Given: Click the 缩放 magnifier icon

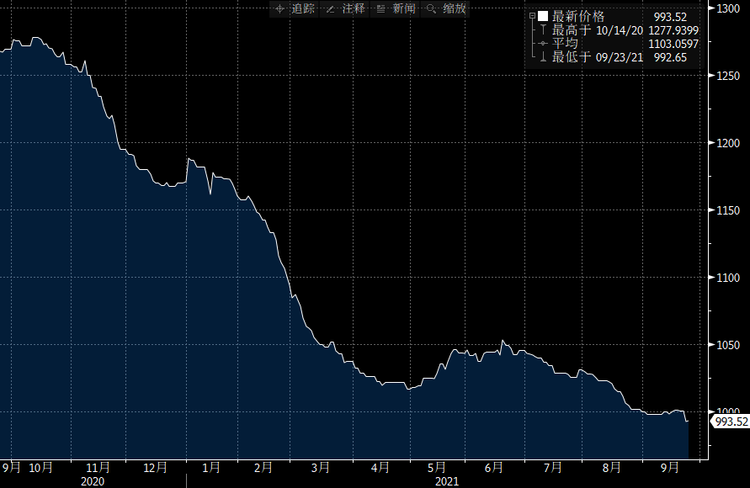Looking at the screenshot, I should click(x=432, y=8).
